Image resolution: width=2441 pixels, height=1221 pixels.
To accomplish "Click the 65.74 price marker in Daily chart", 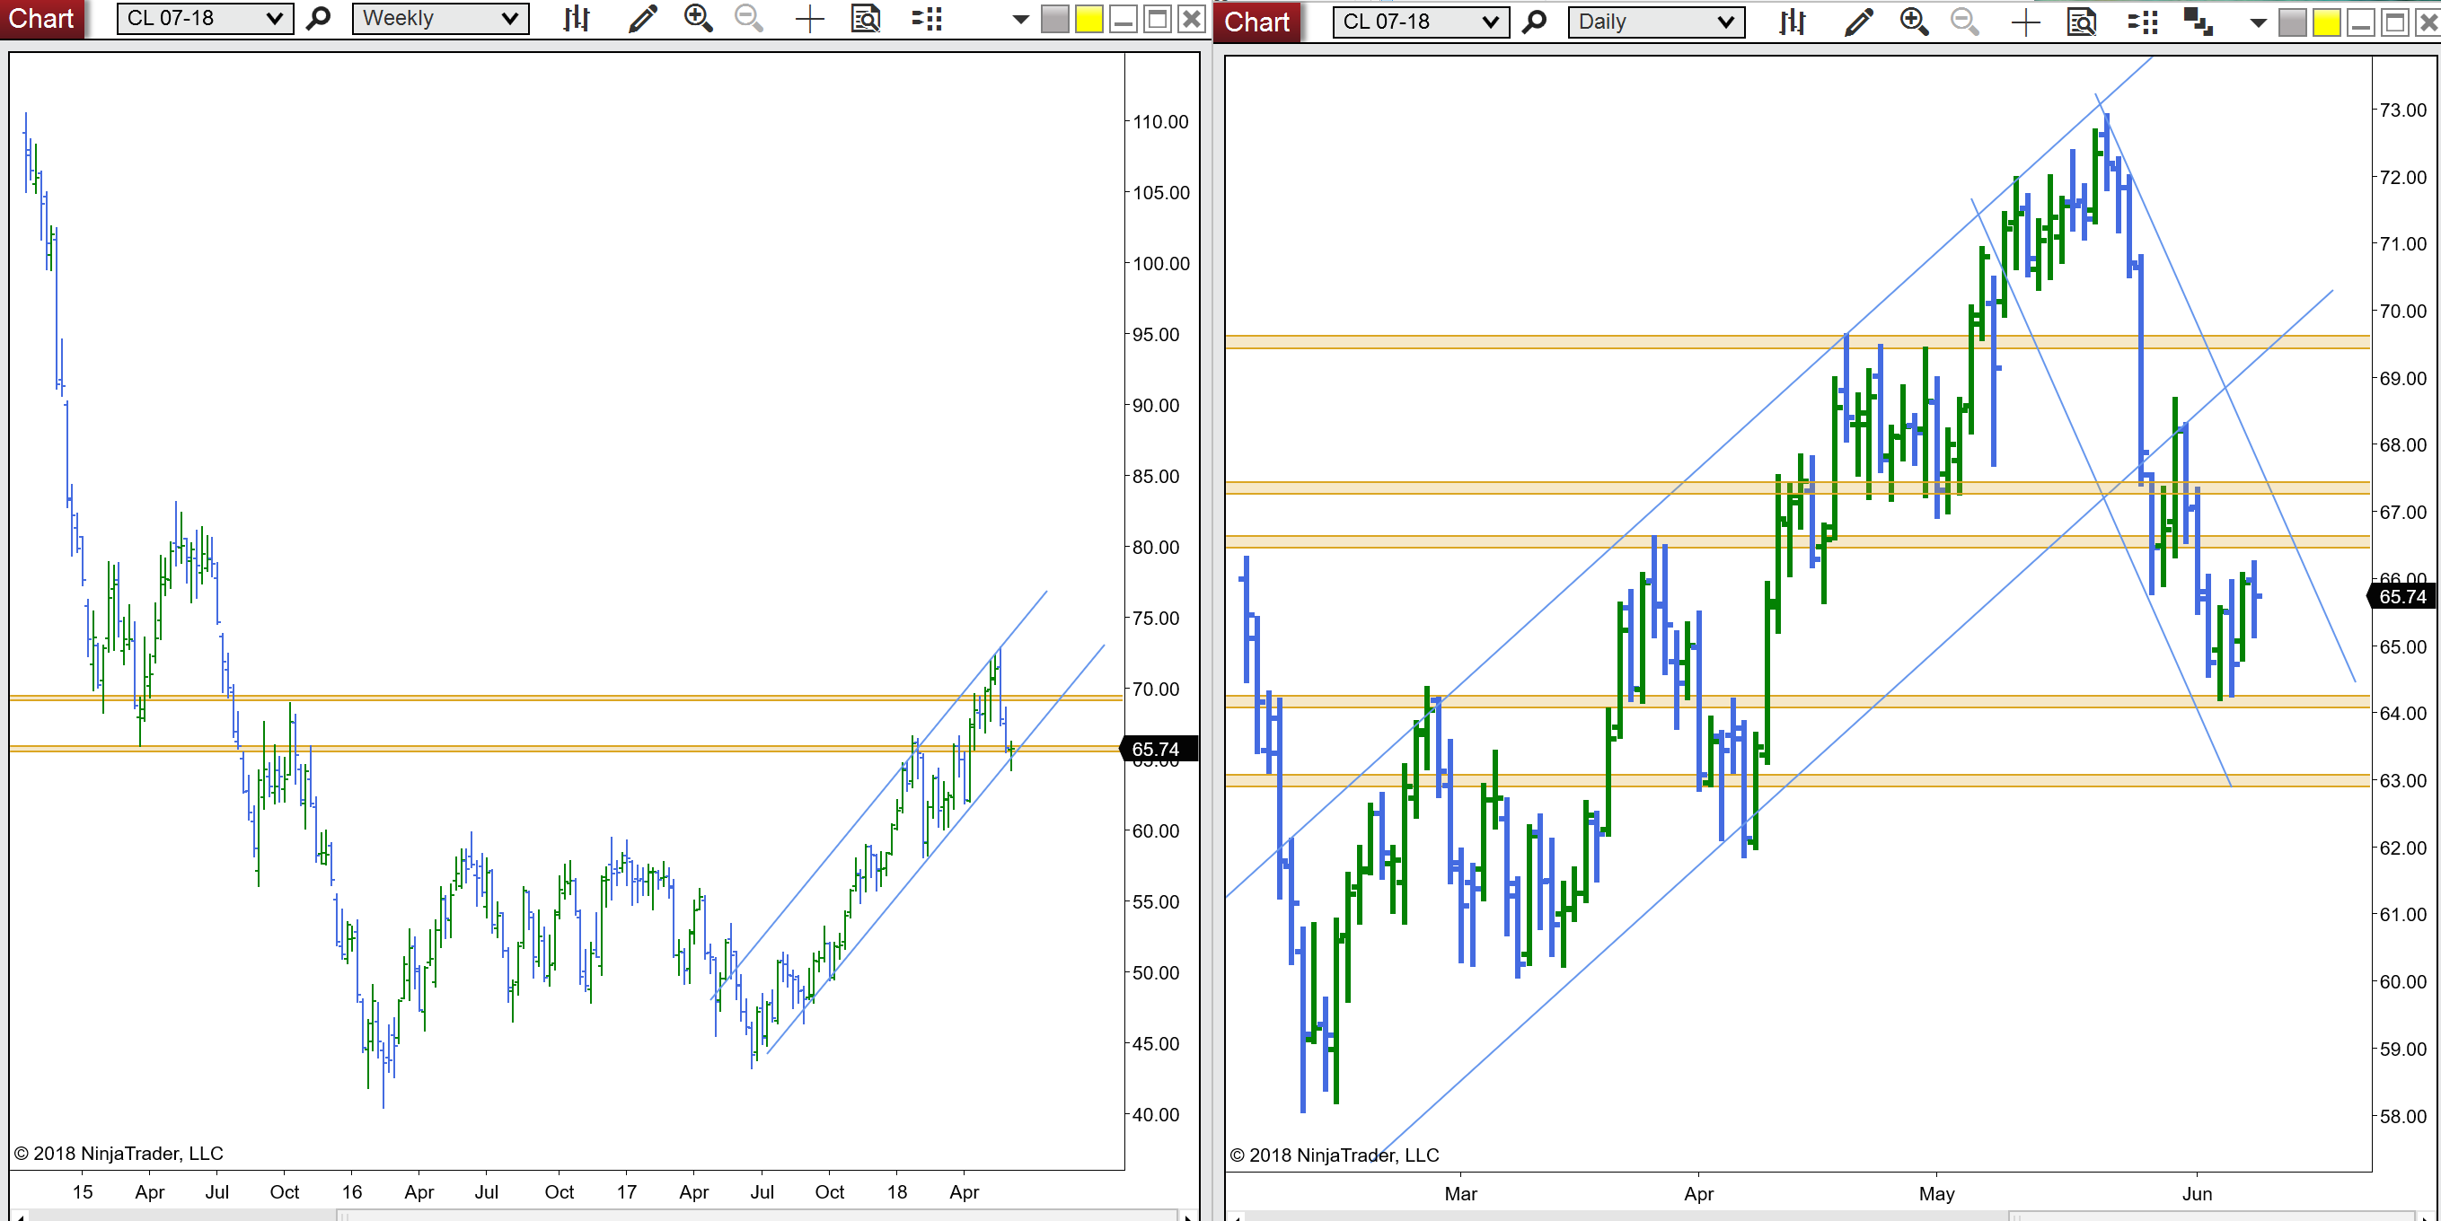I will (2402, 597).
